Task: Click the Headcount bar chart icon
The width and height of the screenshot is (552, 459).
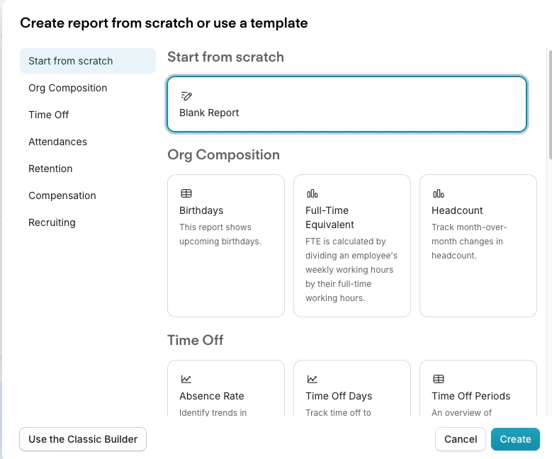Action: pos(439,193)
